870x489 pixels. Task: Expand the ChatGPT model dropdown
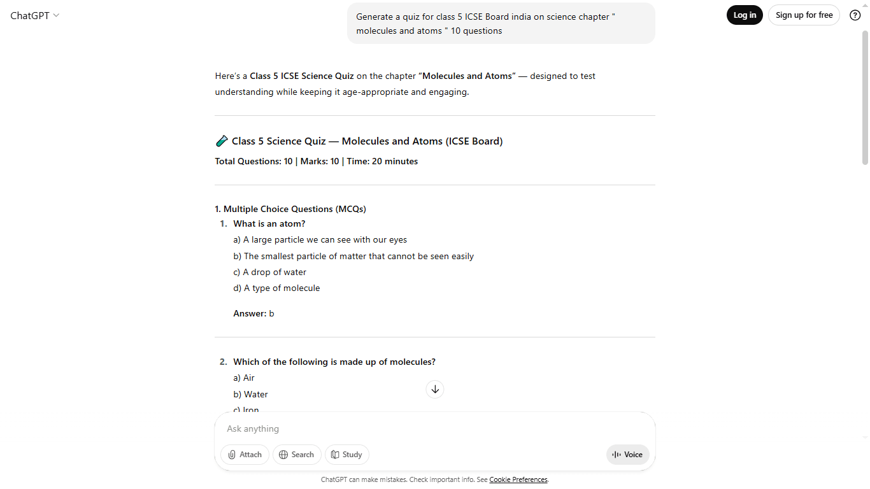[35, 15]
